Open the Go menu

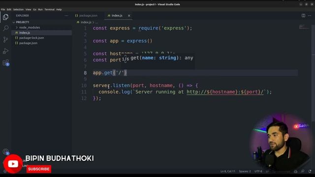coord(35,9)
